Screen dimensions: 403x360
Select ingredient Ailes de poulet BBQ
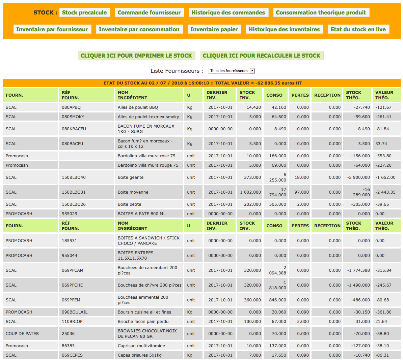138,107
